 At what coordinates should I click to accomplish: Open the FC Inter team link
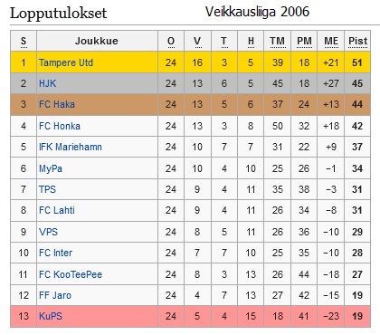tap(55, 253)
